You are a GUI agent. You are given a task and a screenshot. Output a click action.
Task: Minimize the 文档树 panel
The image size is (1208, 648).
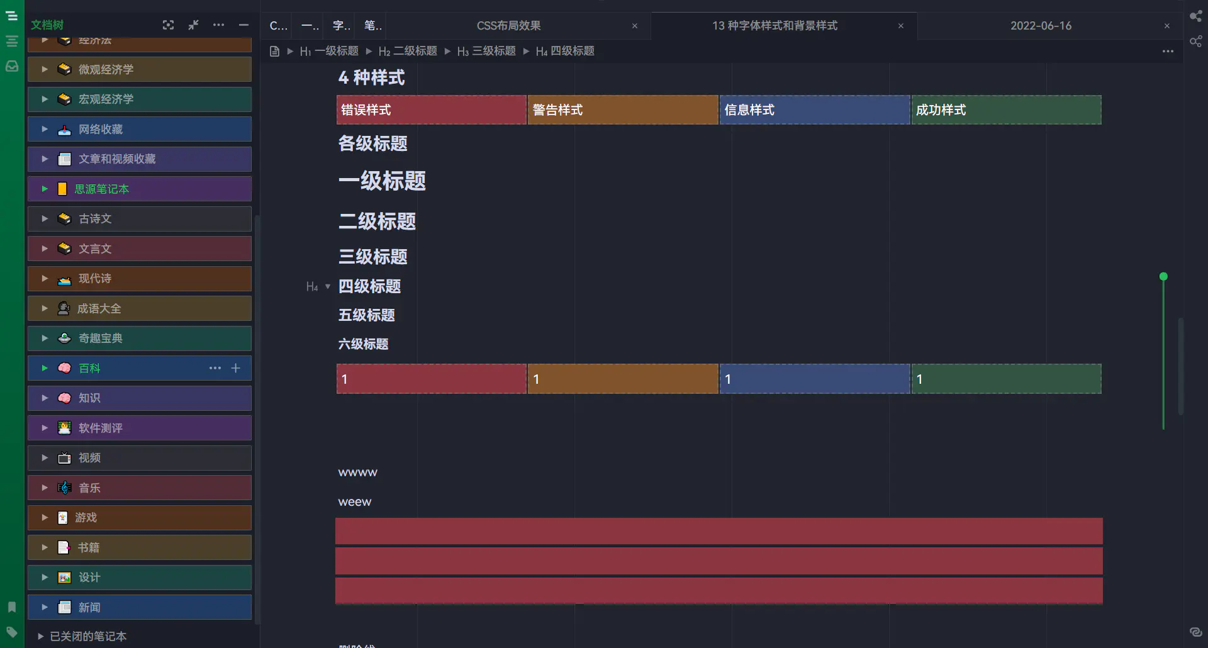pyautogui.click(x=243, y=25)
